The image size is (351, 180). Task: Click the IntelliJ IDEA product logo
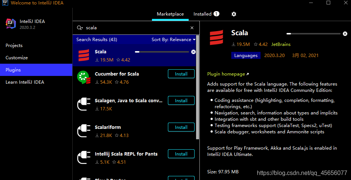tap(11, 24)
